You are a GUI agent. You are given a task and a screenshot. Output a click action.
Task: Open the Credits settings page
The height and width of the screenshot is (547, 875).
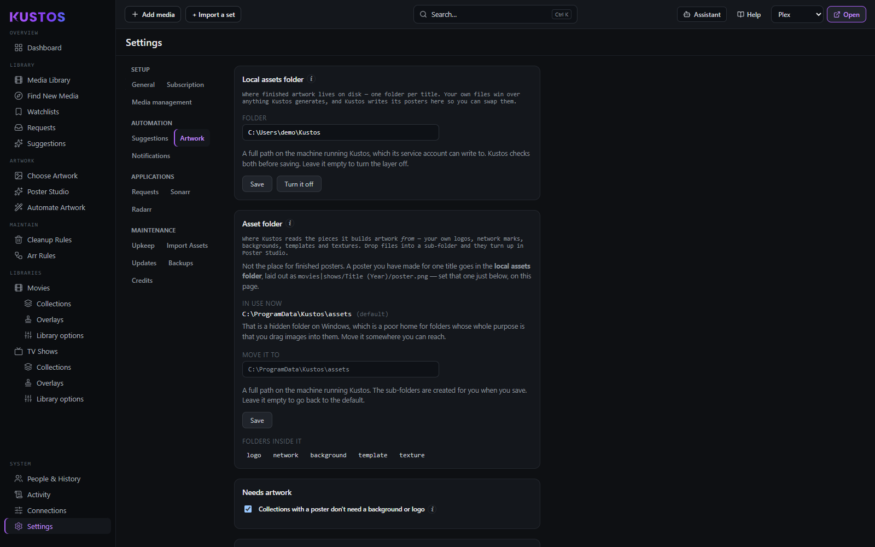point(142,281)
